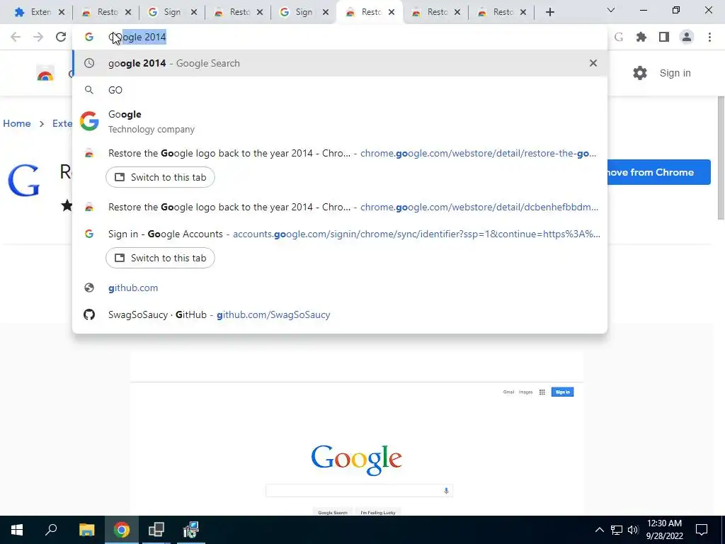Close the Extensions tab
The height and width of the screenshot is (544, 725).
coord(62,12)
